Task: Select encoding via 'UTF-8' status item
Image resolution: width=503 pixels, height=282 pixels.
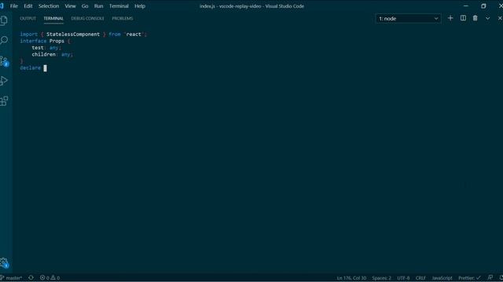Action: click(403, 278)
